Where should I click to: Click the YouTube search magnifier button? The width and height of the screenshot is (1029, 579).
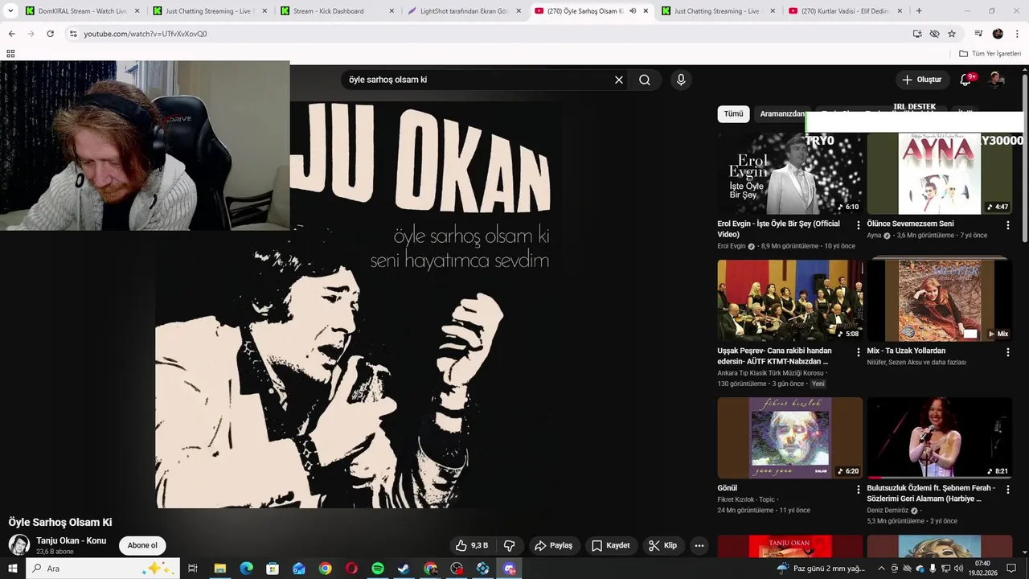click(645, 80)
